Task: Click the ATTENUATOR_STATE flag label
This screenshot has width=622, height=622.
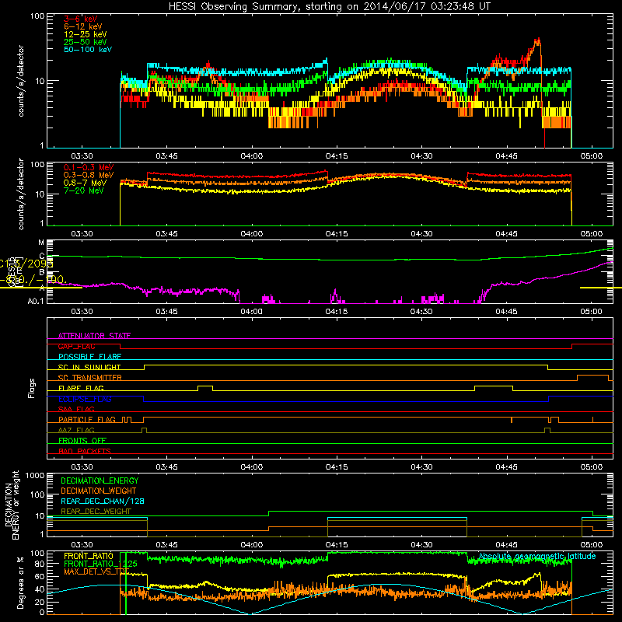Action: point(94,336)
